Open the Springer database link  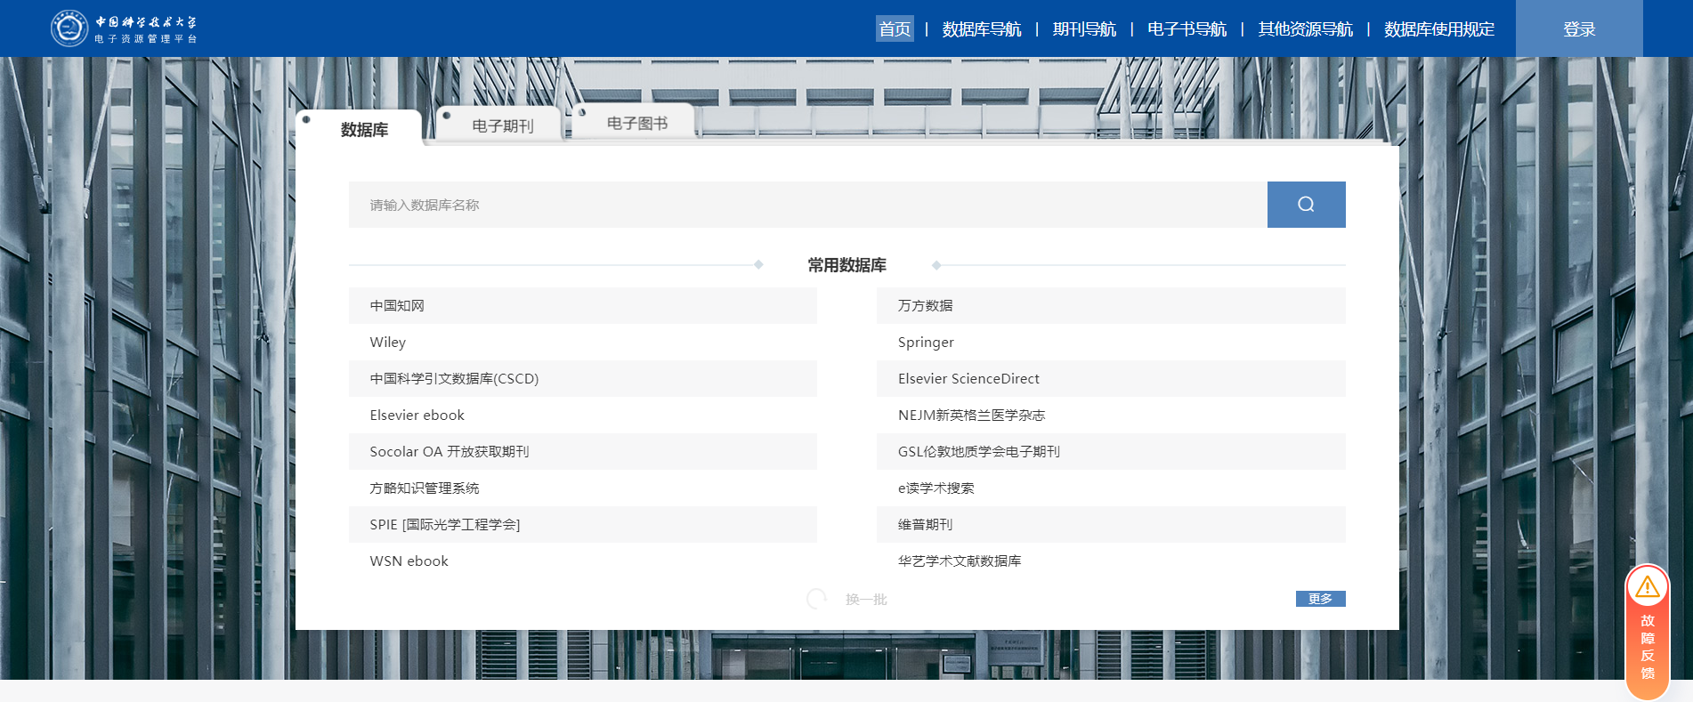coord(926,343)
